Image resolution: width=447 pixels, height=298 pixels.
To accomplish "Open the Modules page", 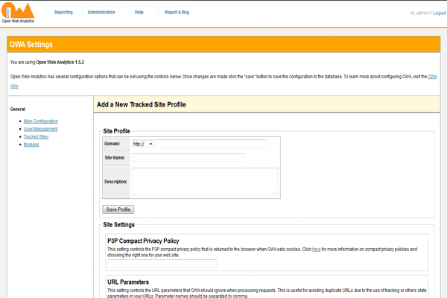I will coord(31,145).
